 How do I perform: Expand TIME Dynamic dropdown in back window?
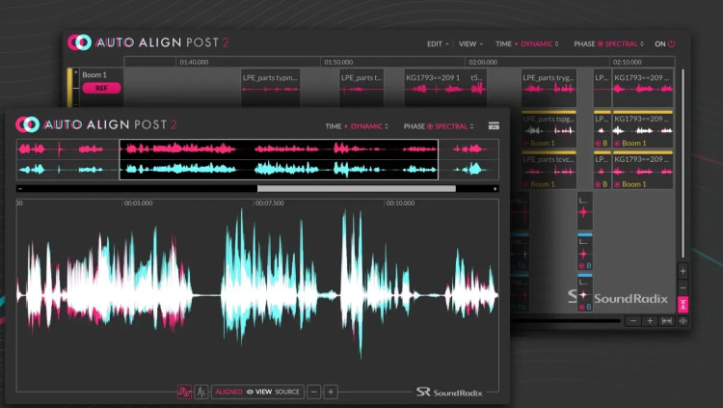tap(527, 43)
